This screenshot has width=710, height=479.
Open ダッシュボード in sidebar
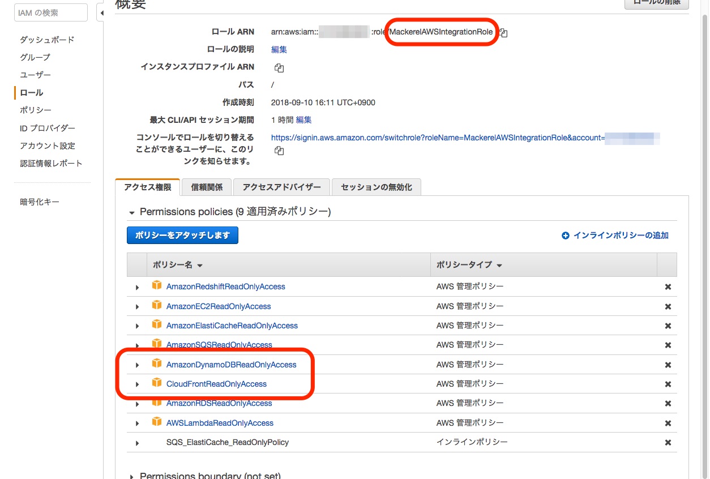coord(47,40)
